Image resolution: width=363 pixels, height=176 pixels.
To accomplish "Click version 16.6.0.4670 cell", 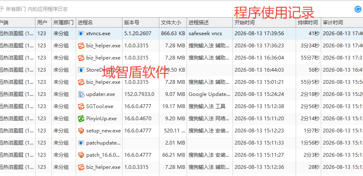I will point(138,119).
